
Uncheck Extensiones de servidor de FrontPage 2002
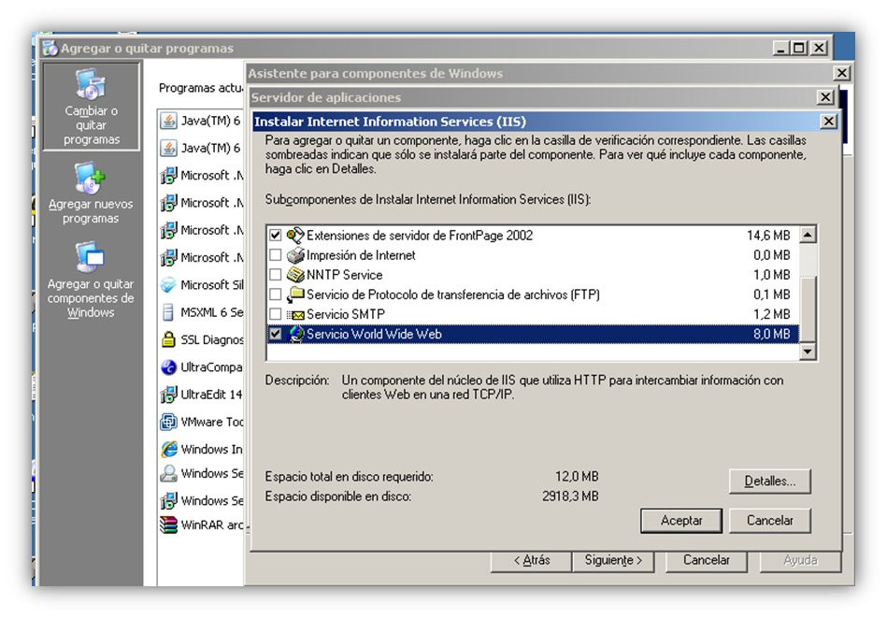click(x=276, y=235)
